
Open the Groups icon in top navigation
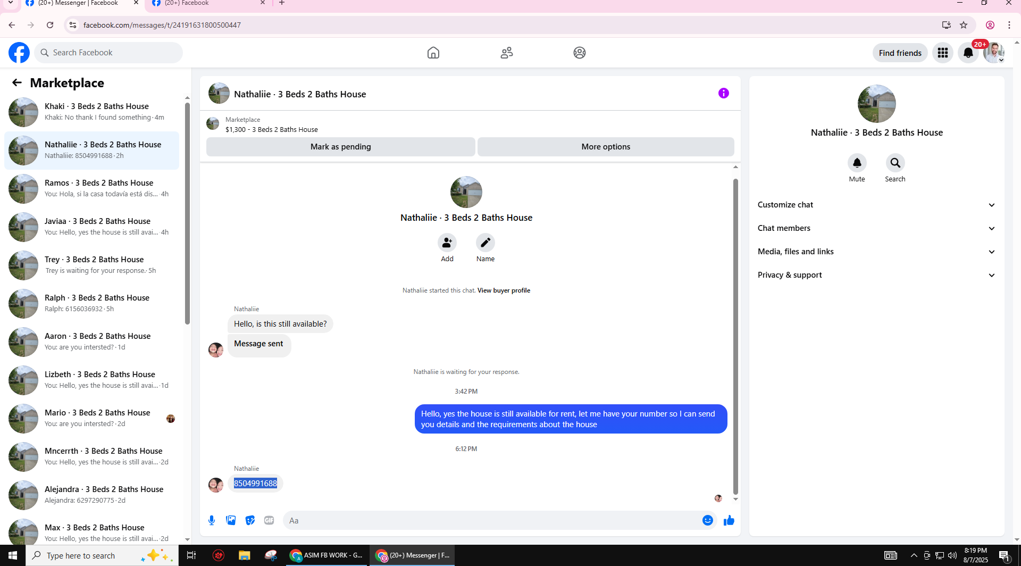[x=580, y=53]
